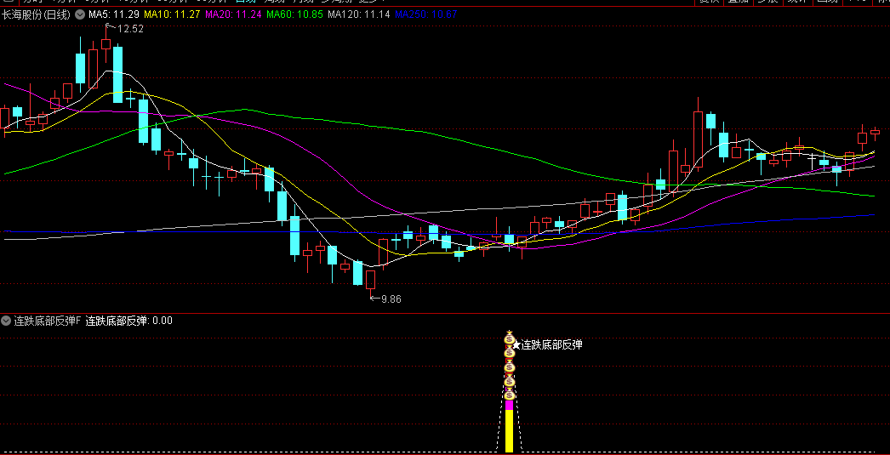Click the 连跌底部反弹F indicator name
The height and width of the screenshot is (455, 890).
click(48, 321)
